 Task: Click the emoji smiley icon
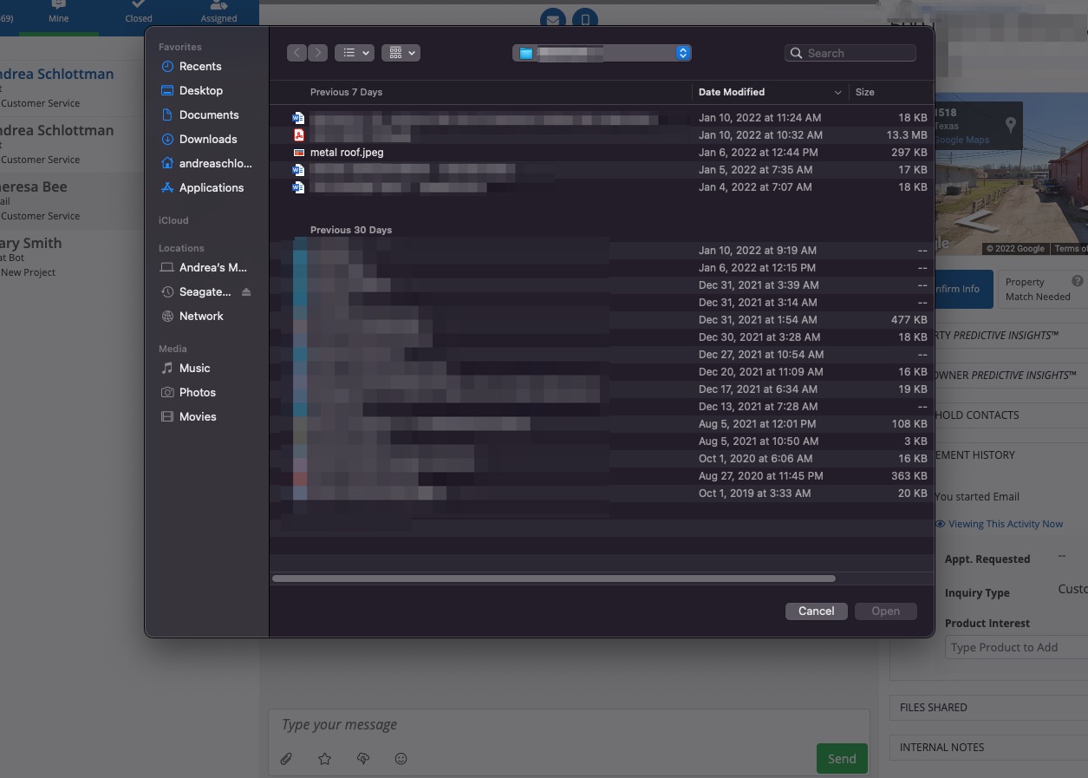click(401, 759)
